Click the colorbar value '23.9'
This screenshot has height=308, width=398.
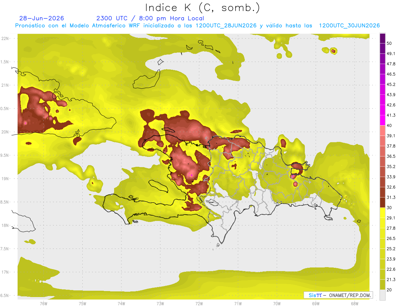[x=391, y=259]
